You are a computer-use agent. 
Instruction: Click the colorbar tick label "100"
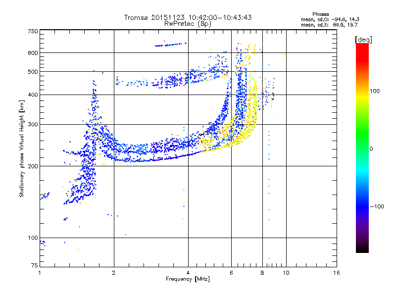pyautogui.click(x=375, y=91)
